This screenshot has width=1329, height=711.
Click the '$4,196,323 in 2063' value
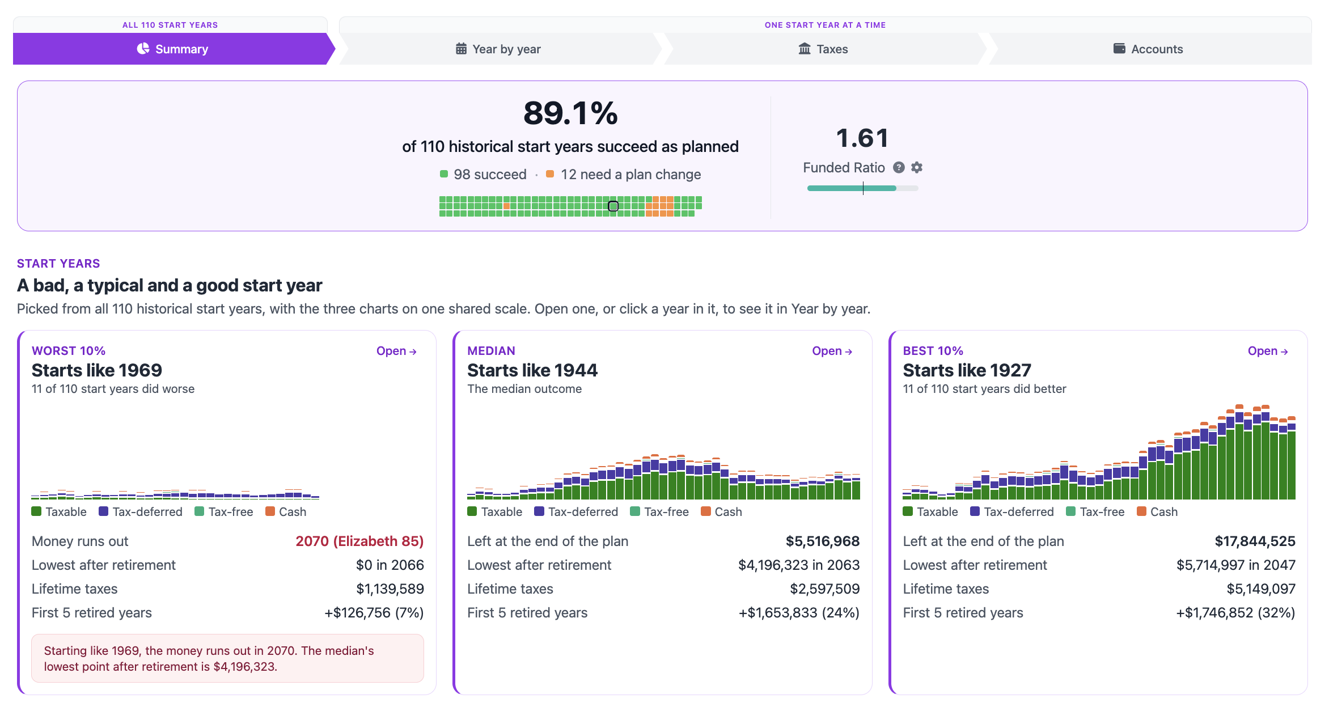(x=799, y=565)
